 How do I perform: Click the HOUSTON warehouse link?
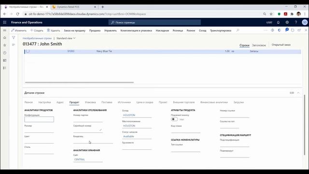click(129, 115)
